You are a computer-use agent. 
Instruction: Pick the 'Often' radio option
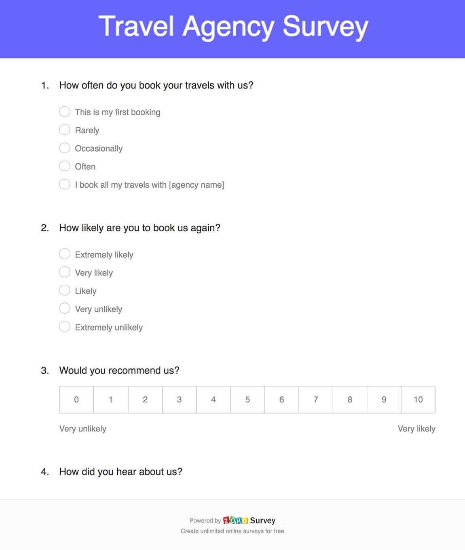pos(65,166)
